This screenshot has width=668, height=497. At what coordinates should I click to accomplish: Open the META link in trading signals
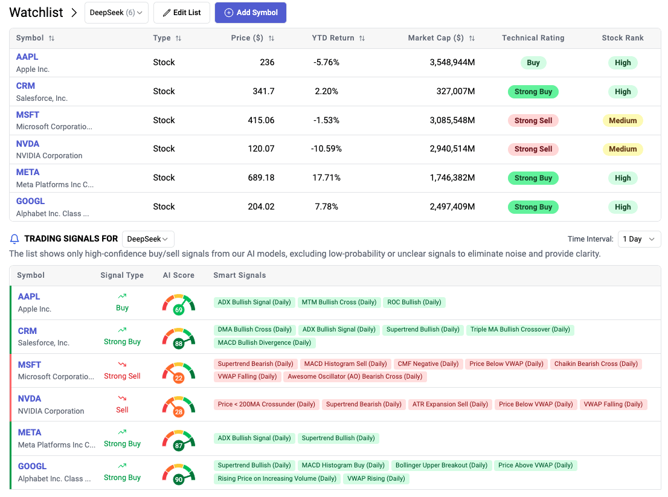pyautogui.click(x=30, y=432)
